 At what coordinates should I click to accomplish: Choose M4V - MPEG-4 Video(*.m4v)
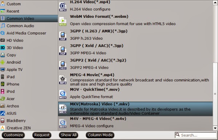136,123
